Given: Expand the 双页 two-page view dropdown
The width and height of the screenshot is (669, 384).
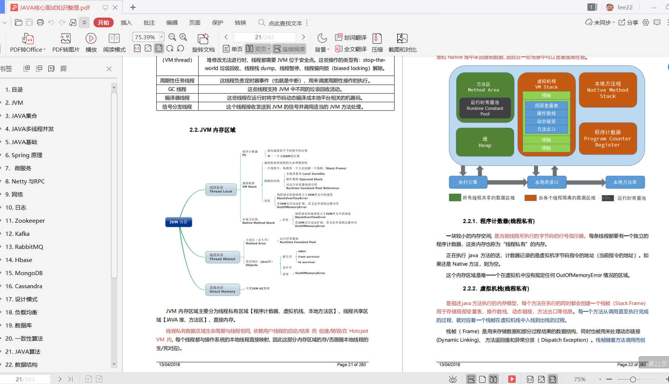Looking at the screenshot, I should pos(268,49).
